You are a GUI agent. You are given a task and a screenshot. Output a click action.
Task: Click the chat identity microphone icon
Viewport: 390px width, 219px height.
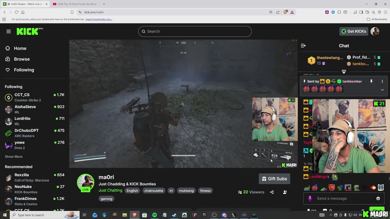[310, 198]
